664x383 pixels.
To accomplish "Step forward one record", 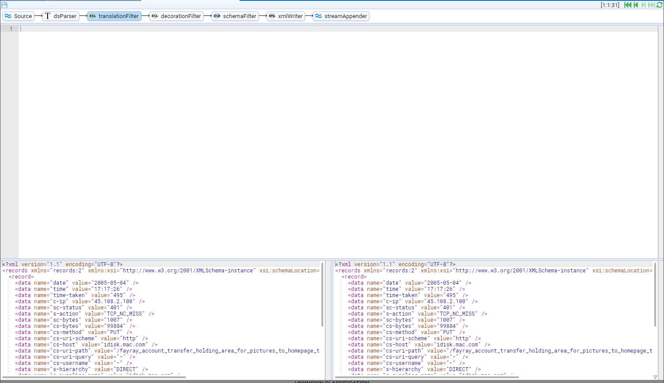I will (643, 5).
